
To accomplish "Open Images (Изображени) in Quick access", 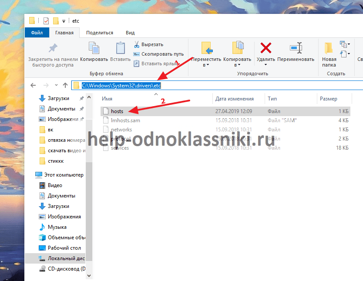I will (x=63, y=119).
